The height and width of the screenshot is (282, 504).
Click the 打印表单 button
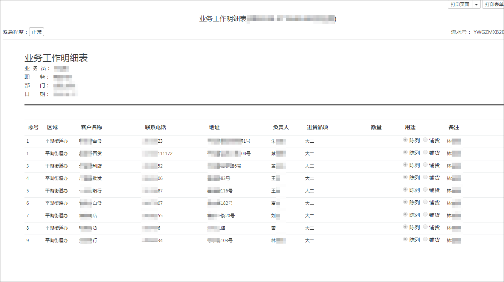[494, 5]
